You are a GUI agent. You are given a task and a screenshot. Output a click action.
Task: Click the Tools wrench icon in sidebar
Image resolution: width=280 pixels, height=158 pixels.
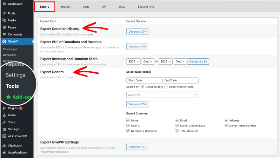[x=4, y=122]
